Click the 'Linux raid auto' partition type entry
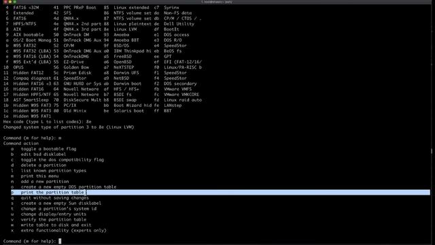Image resolution: width=435 pixels, height=245 pixels. pyautogui.click(x=183, y=100)
